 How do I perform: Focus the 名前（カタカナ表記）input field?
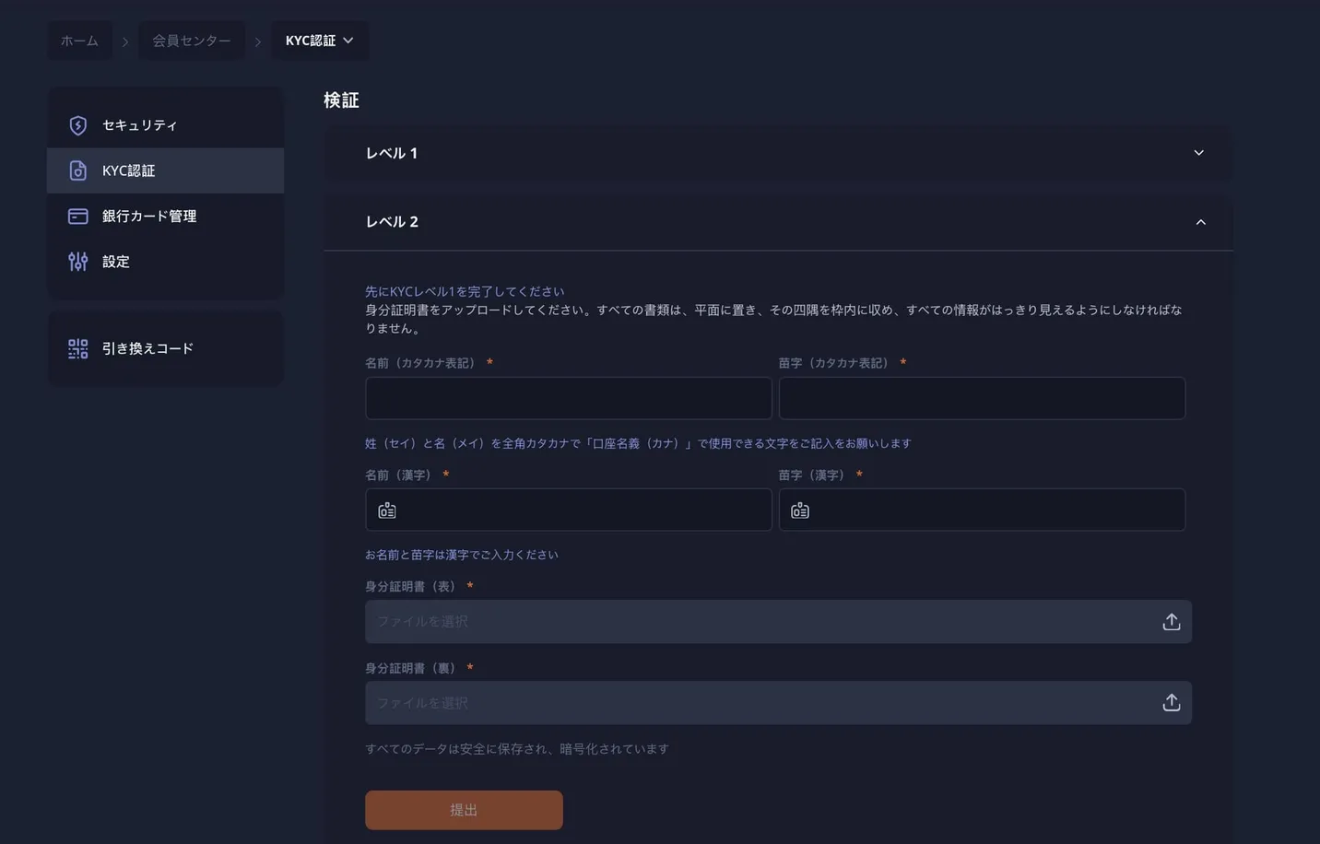tap(568, 397)
